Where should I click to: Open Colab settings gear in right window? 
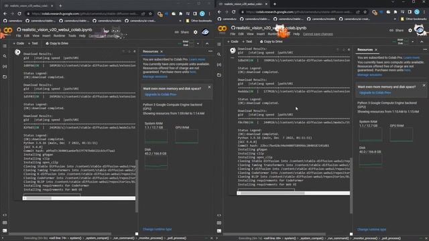(x=410, y=30)
